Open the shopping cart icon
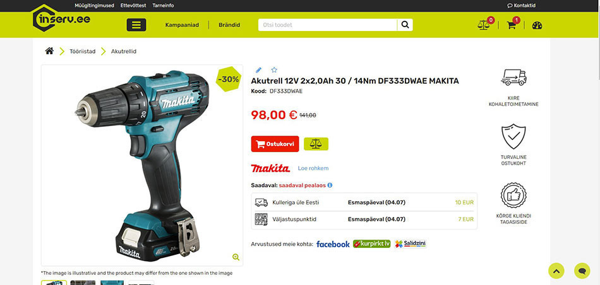Screen dimensions: 600x285 [x=511, y=25]
